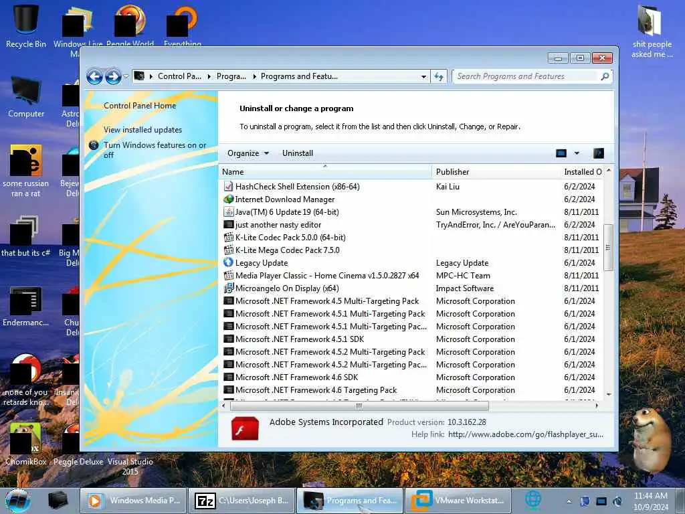Select Microangelo On Display icon
685x514 pixels.
(x=228, y=288)
